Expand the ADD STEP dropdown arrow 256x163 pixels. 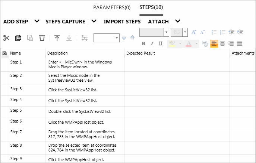pyautogui.click(x=37, y=22)
